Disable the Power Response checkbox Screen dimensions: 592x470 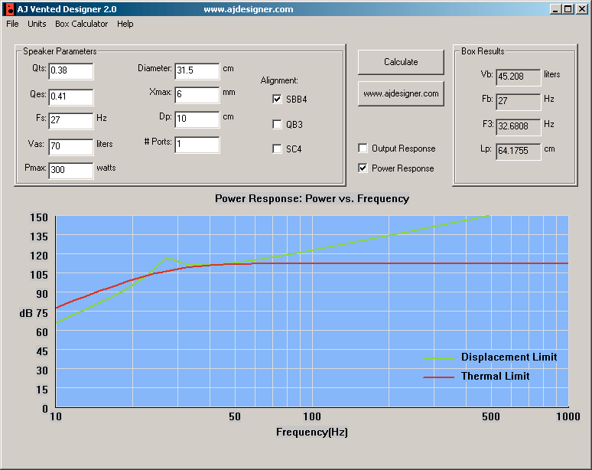click(x=363, y=168)
